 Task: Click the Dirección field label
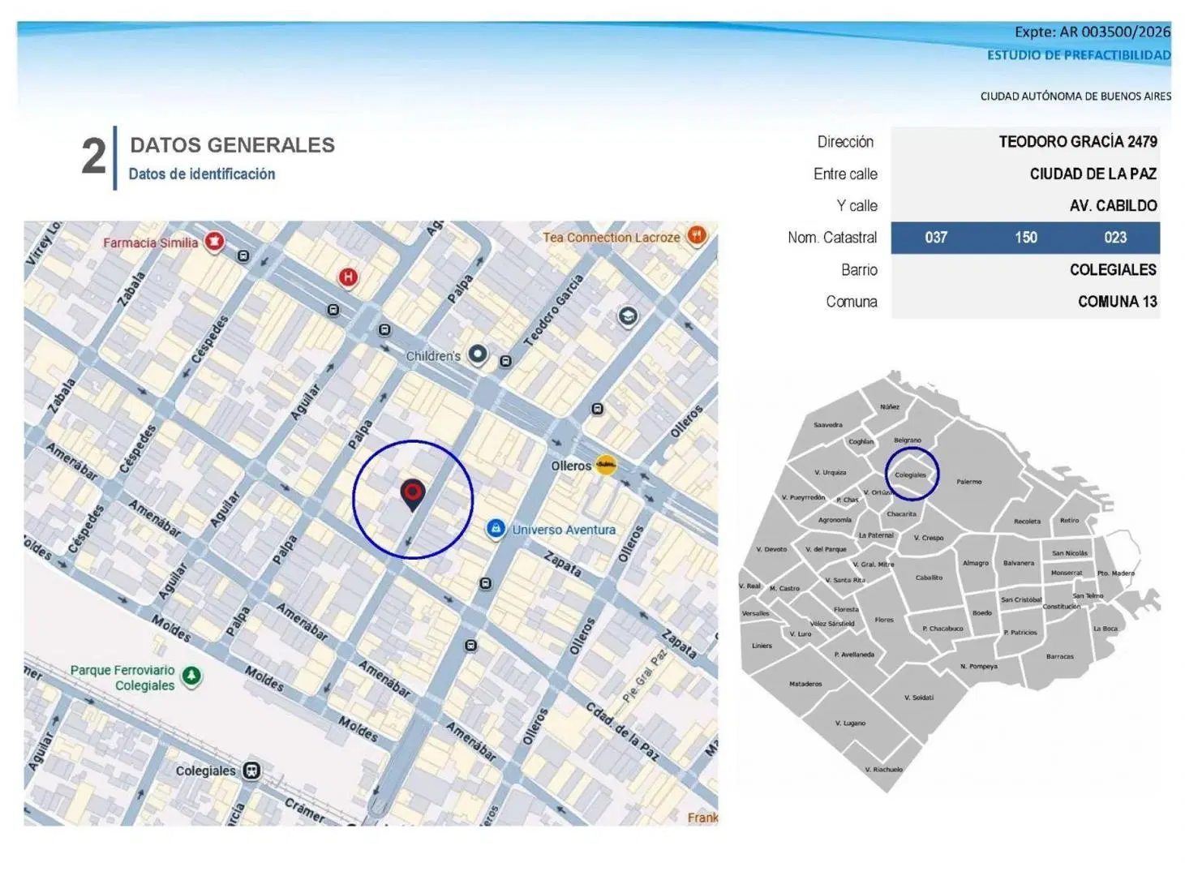845,142
